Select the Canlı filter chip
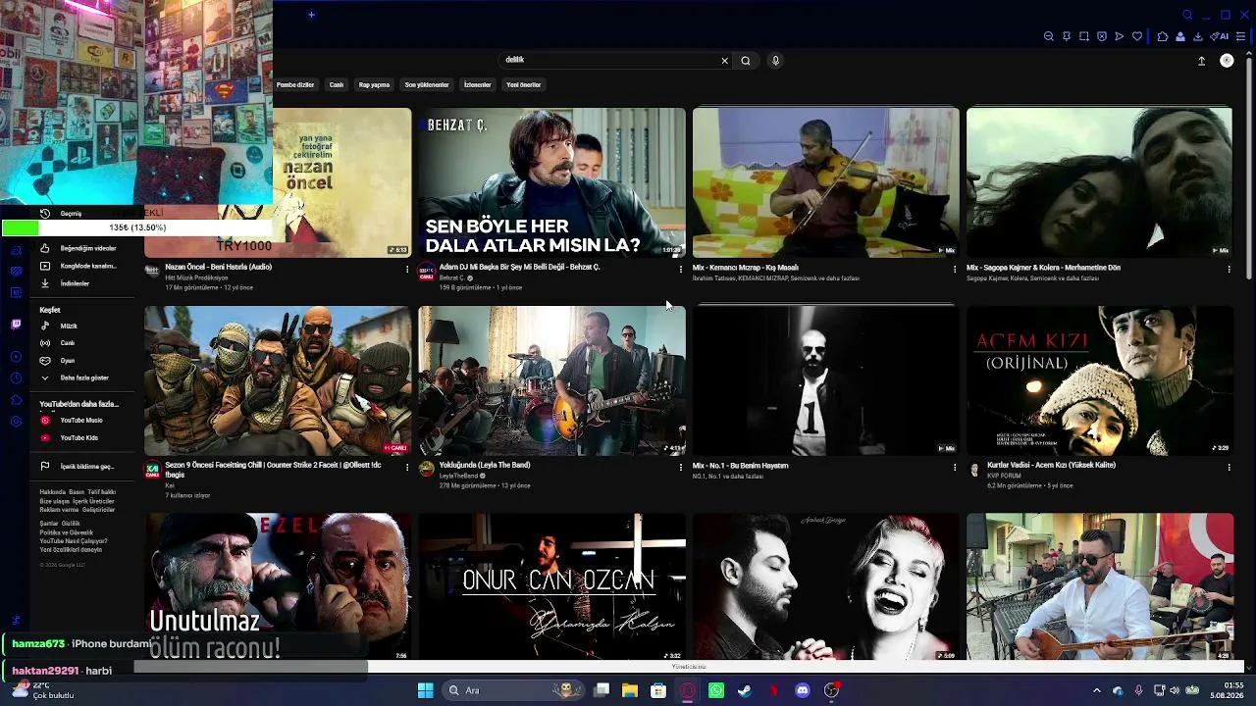This screenshot has width=1256, height=706. pos(337,85)
